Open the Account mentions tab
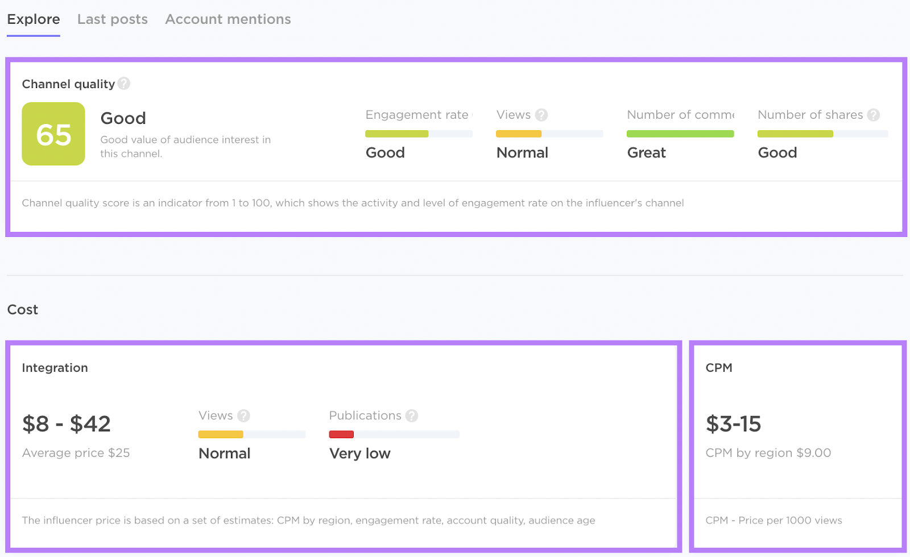Screen dimensions: 910x557 [227, 19]
